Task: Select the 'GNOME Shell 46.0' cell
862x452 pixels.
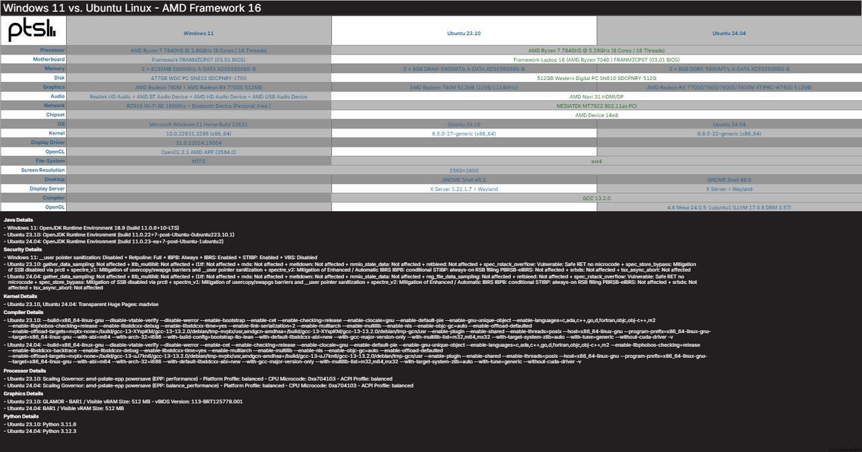Action: click(729, 180)
